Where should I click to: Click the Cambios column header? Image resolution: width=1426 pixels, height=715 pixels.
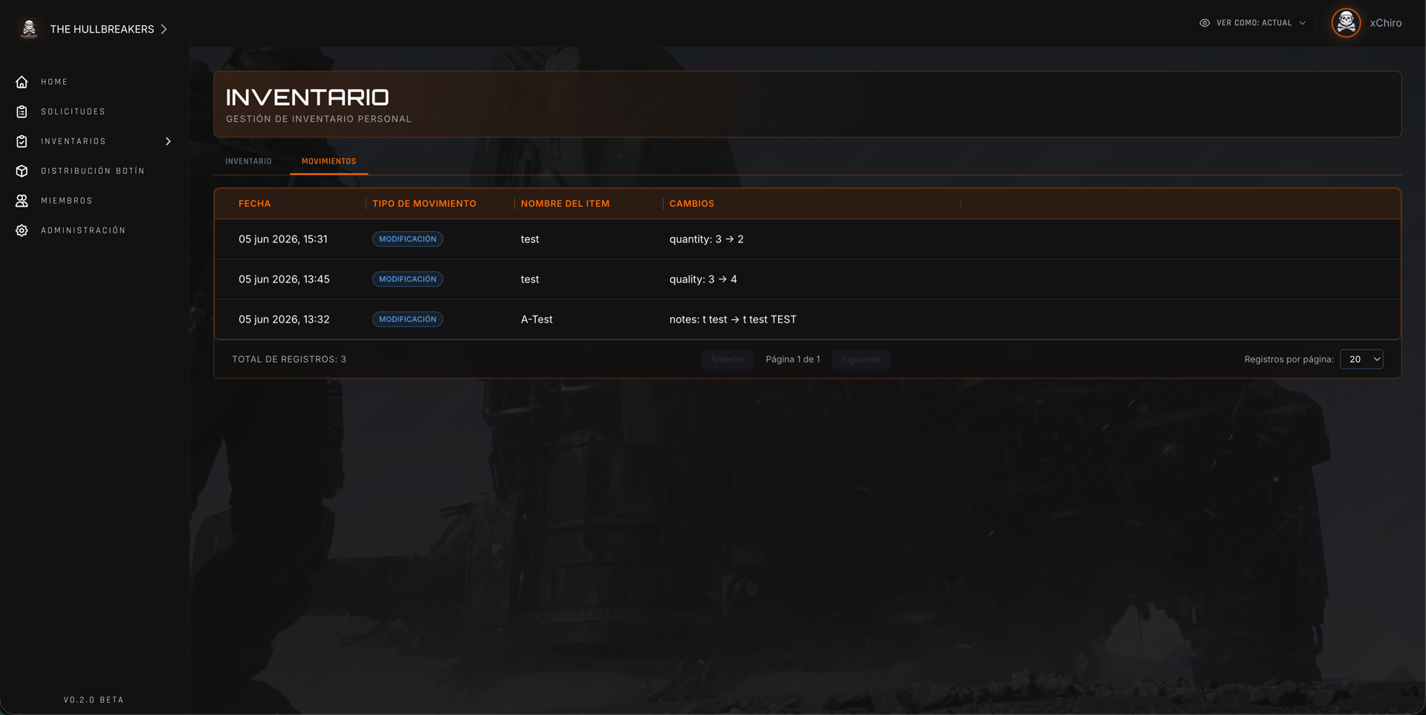click(x=692, y=204)
